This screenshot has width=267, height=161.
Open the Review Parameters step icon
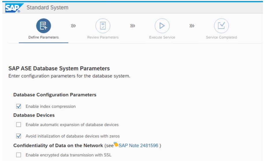103,26
